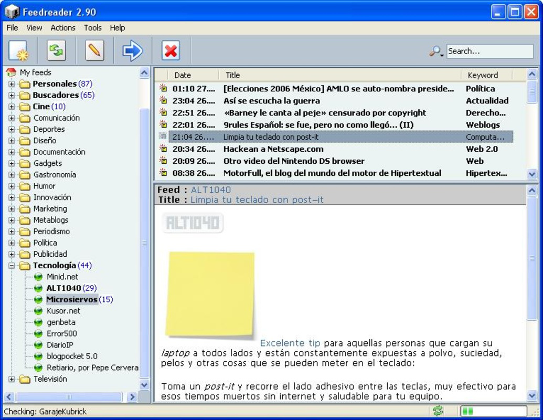
Task: Click read icon of Limpia tu teclado row
Action: pyautogui.click(x=163, y=136)
